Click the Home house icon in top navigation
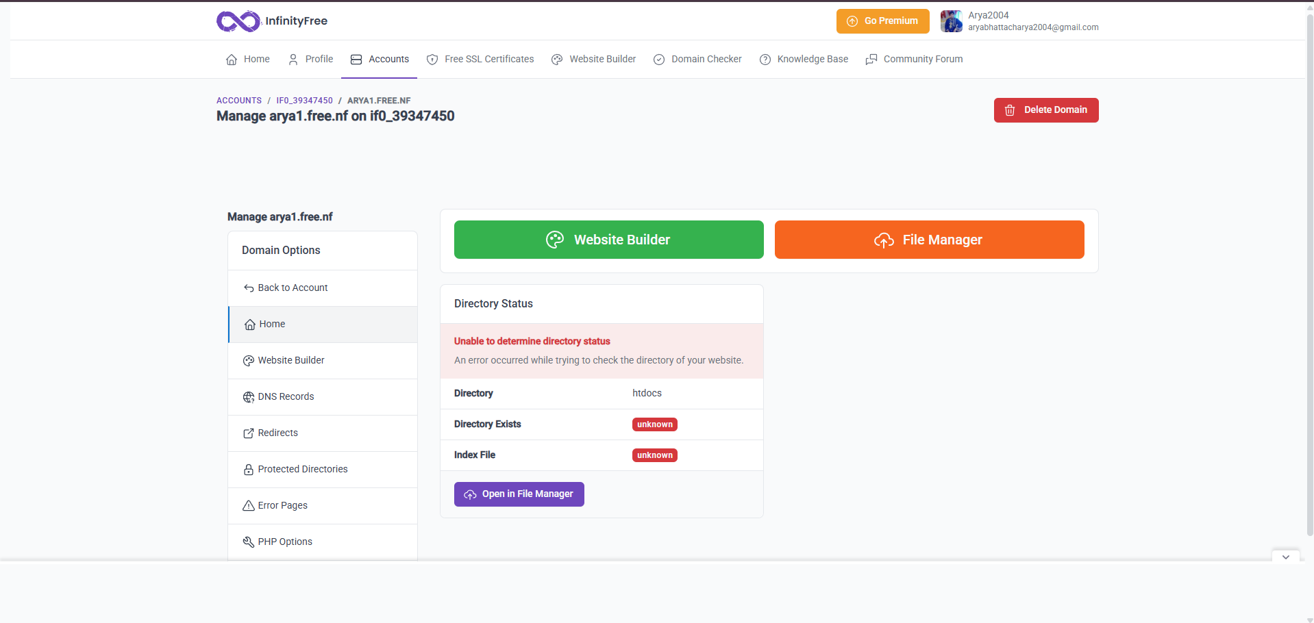Viewport: 1314px width, 623px height. tap(232, 60)
